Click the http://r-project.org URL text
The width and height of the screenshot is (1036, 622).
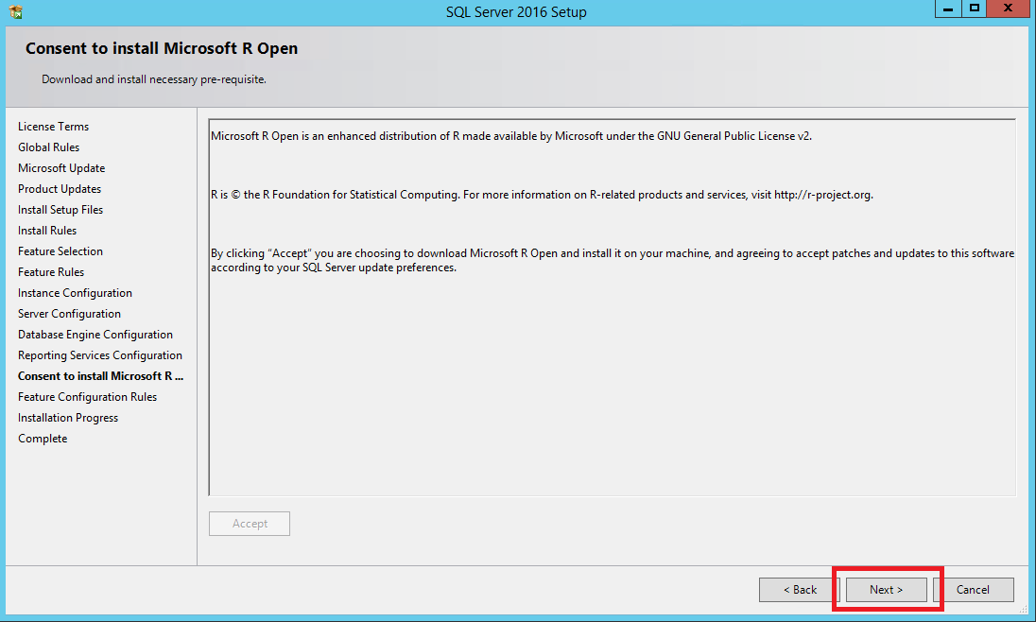pos(823,195)
